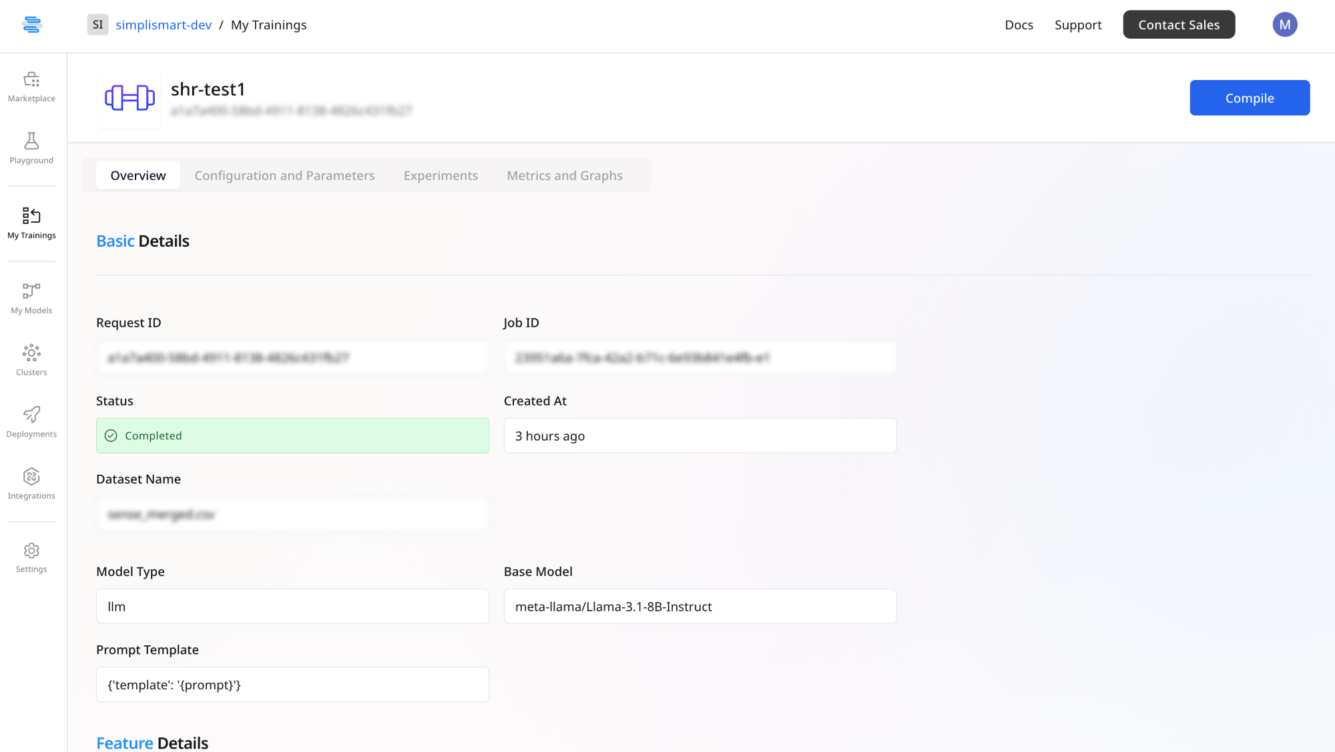Image resolution: width=1335 pixels, height=752 pixels.
Task: Open the Support link
Action: pos(1078,25)
